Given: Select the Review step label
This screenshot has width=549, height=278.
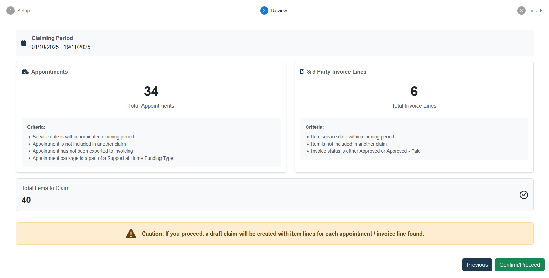Looking at the screenshot, I should pyautogui.click(x=279, y=11).
